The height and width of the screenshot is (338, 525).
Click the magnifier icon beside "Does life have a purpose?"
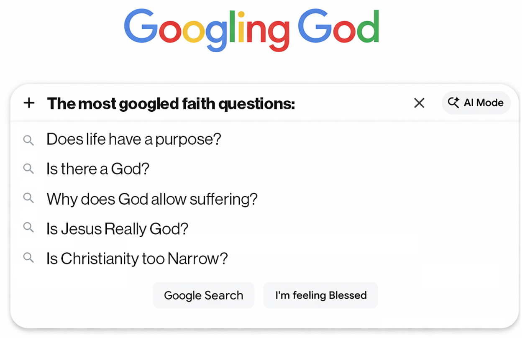click(28, 140)
